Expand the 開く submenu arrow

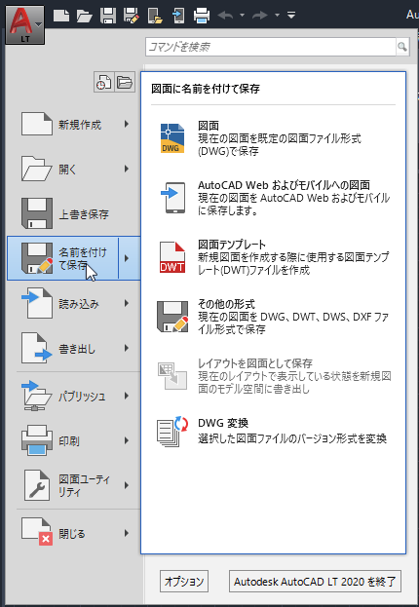point(127,169)
